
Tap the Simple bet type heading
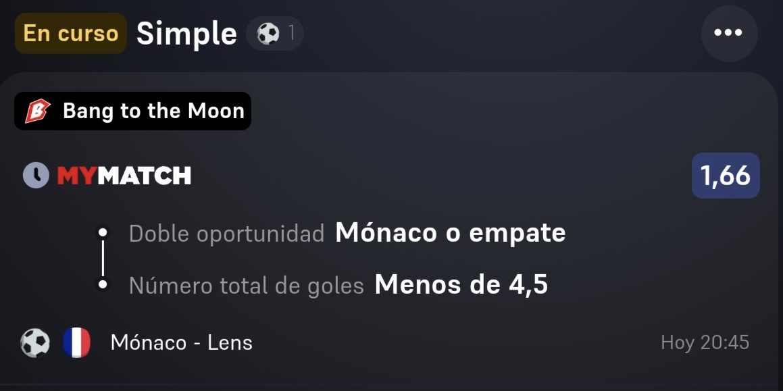(x=186, y=34)
